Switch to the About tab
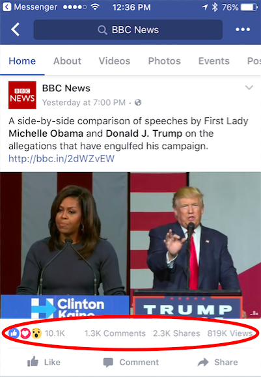This screenshot has height=377, width=261. [x=67, y=61]
